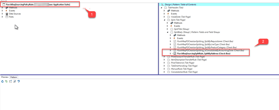Expand the Data Sources node
This screenshot has width=279, height=110.
pos(2,14)
